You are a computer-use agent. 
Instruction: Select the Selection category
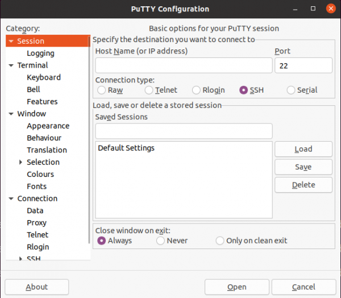tap(43, 162)
